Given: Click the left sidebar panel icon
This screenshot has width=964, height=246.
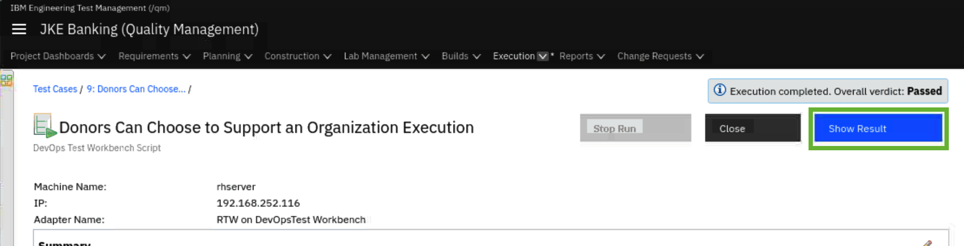Looking at the screenshot, I should click(7, 80).
